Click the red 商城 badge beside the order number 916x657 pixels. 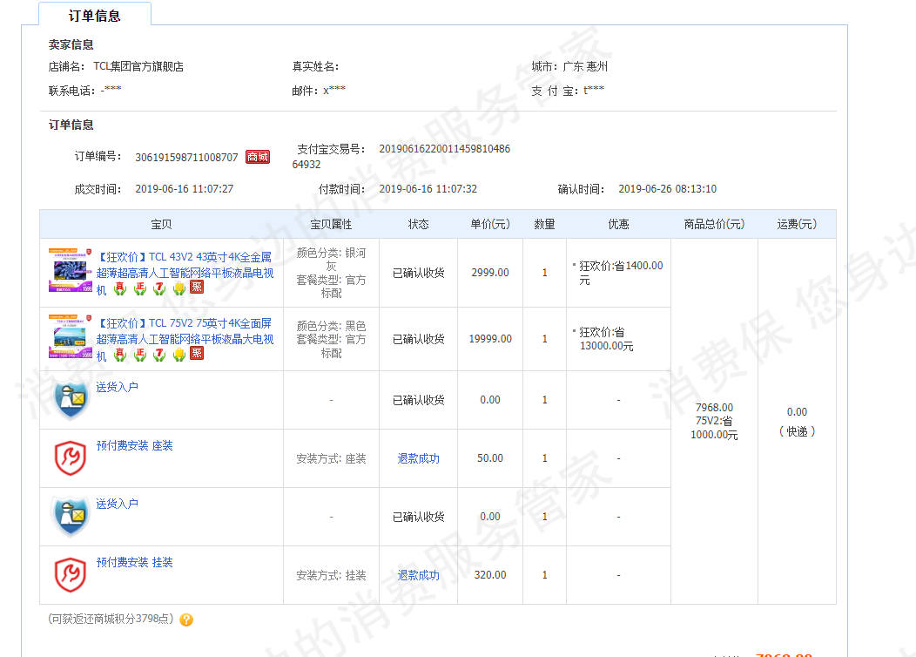(x=258, y=157)
